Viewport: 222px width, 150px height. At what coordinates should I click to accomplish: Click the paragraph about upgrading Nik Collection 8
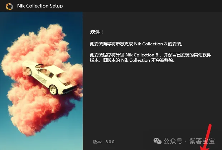click(x=150, y=57)
